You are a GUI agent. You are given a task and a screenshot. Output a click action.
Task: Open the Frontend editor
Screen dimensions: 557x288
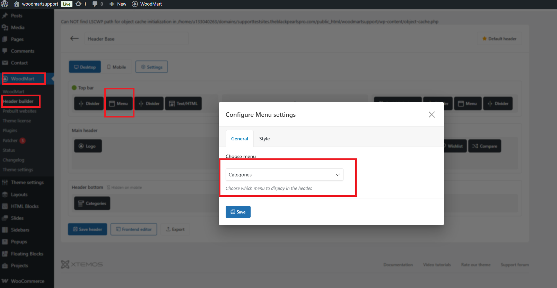134,229
